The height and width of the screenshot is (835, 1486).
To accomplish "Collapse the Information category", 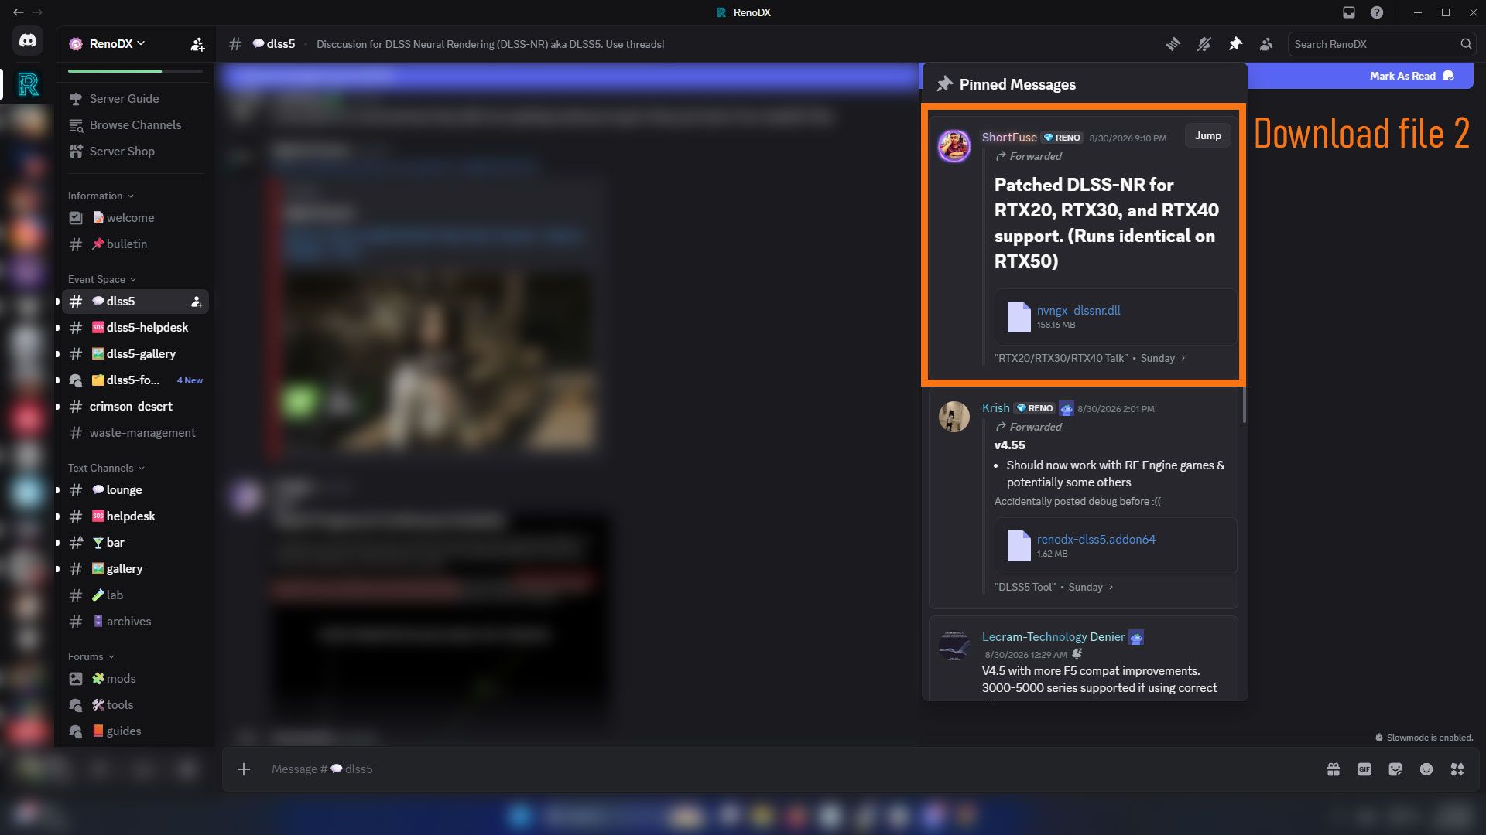I will (101, 196).
